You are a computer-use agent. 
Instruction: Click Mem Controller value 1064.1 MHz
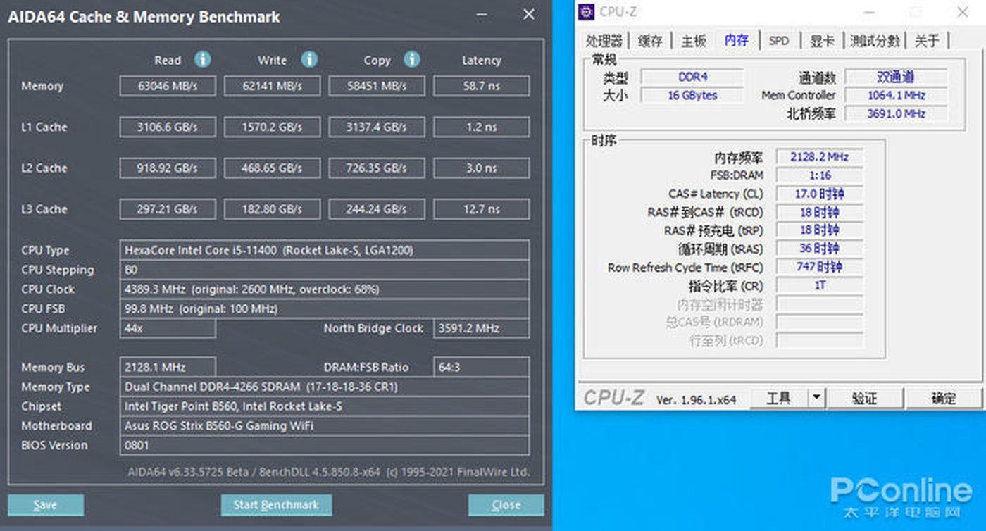[896, 95]
